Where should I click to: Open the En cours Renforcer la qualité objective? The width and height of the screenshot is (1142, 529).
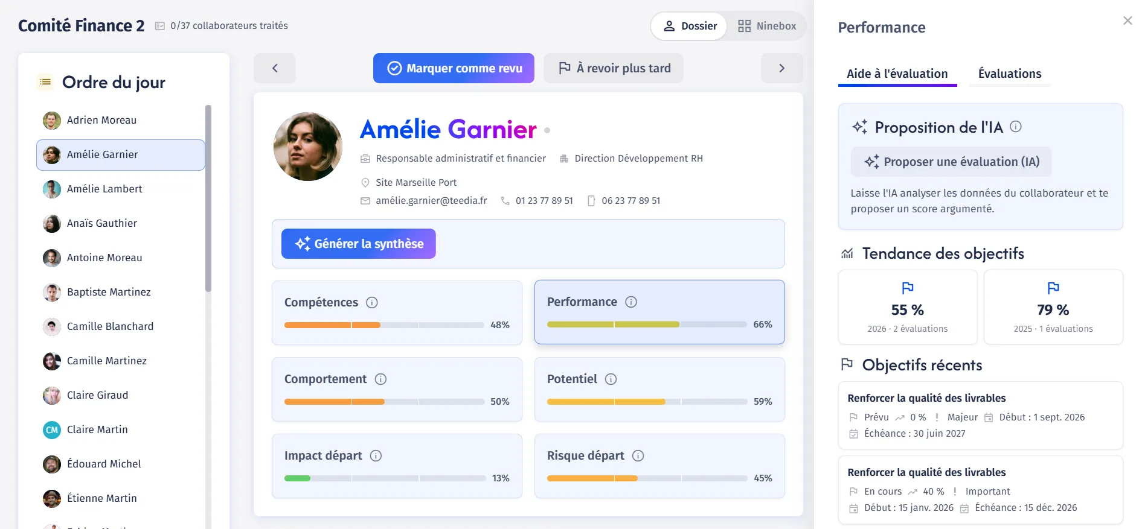click(981, 490)
